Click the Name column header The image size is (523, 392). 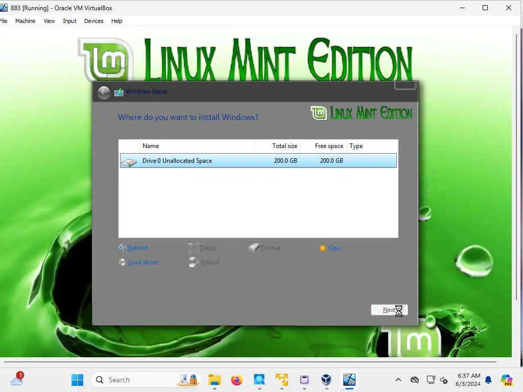point(197,146)
